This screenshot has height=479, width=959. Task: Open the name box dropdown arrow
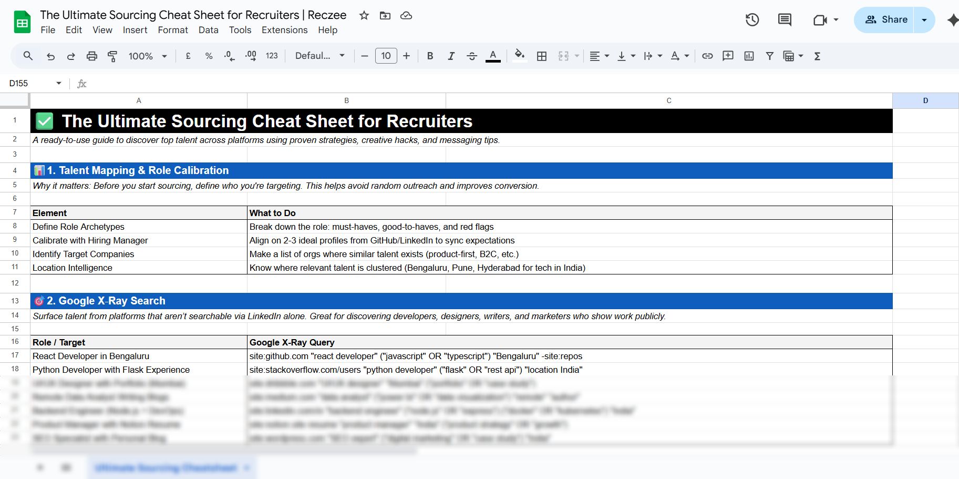click(x=59, y=83)
